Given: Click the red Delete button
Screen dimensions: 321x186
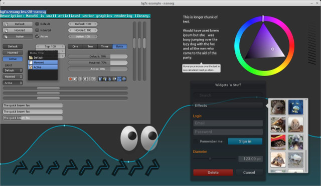Looking at the screenshot, I should pos(213,172).
